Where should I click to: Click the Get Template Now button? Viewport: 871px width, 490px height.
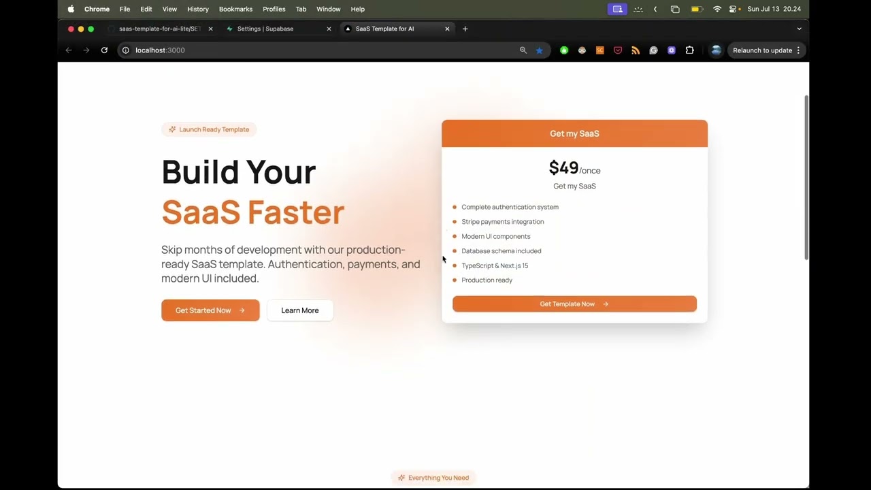point(574,304)
